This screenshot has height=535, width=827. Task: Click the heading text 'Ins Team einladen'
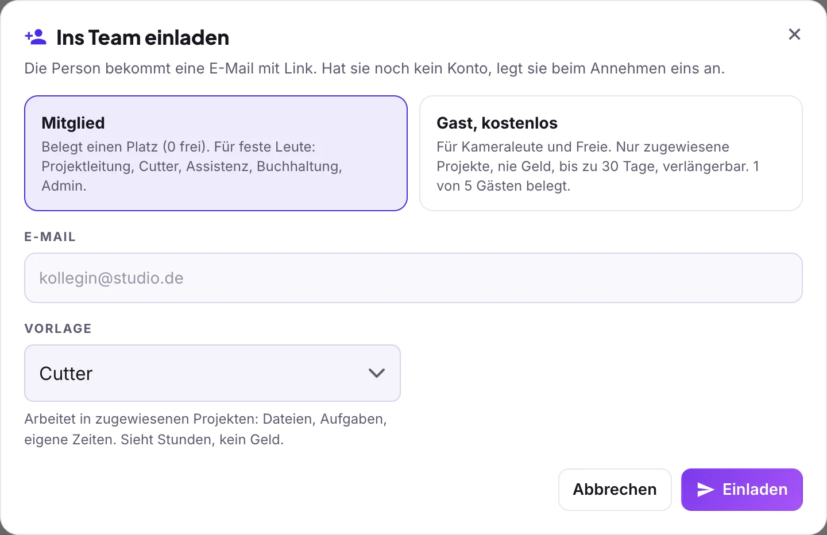(143, 38)
